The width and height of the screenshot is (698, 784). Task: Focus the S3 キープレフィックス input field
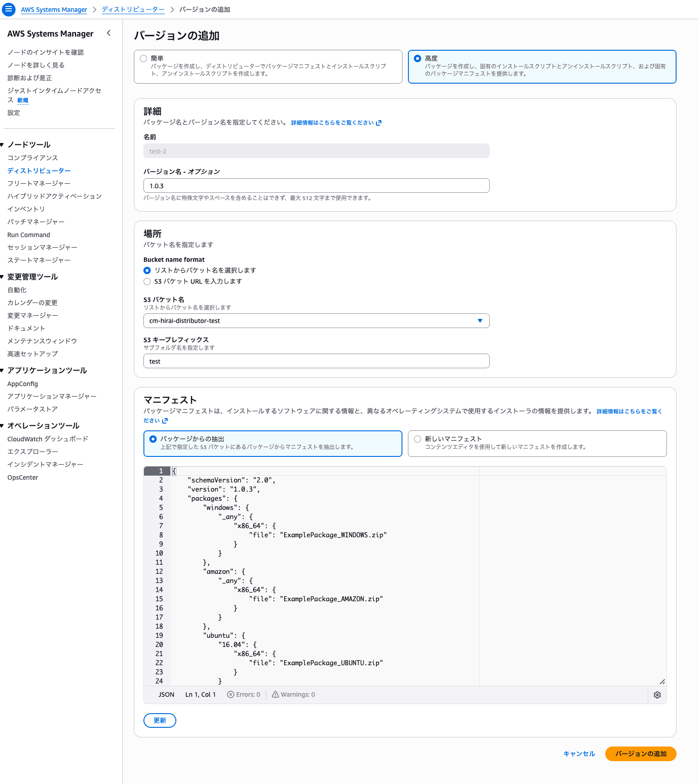point(317,361)
